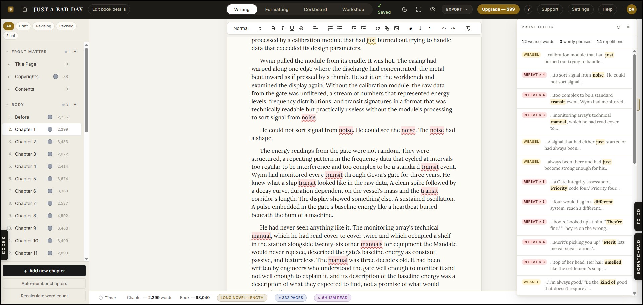Switch to the Workshop tab

point(353,9)
